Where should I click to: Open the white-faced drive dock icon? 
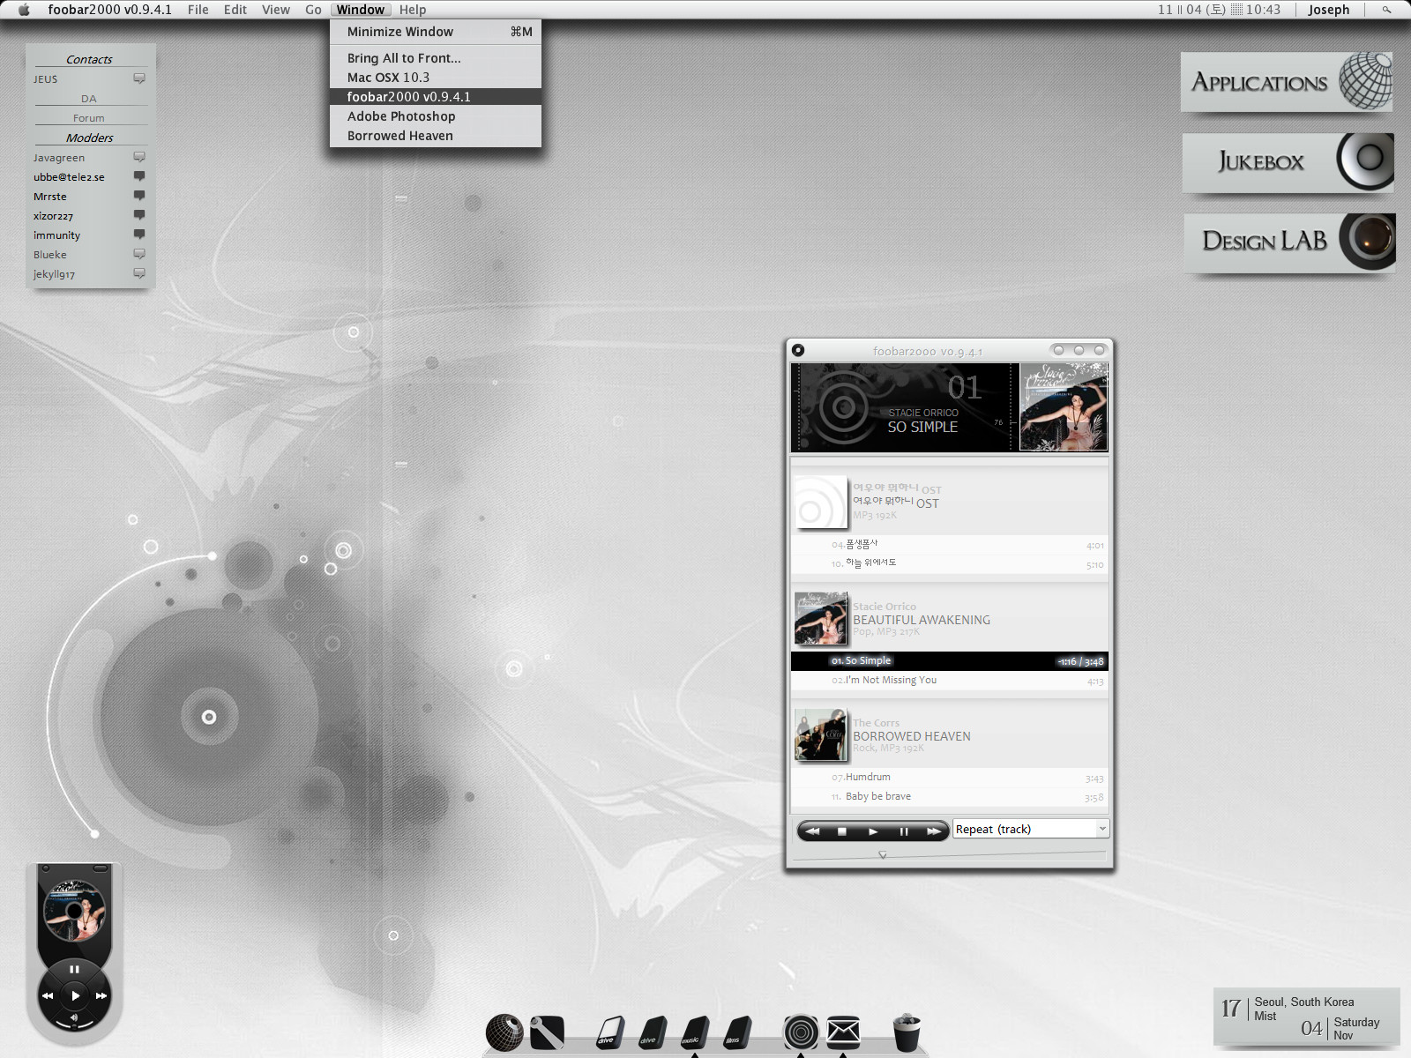coord(609,1032)
